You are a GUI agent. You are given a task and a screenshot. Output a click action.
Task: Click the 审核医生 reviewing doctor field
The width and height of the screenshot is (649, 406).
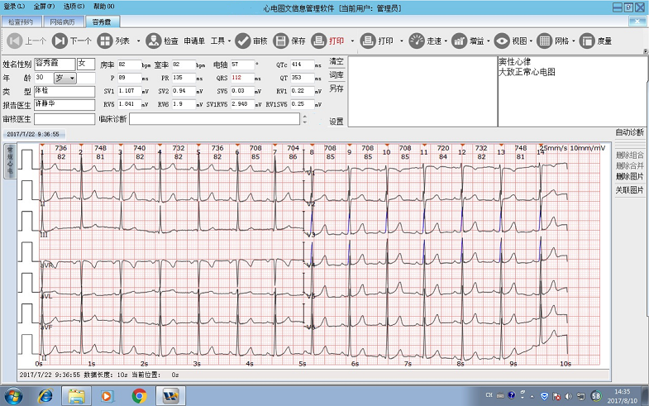click(64, 119)
